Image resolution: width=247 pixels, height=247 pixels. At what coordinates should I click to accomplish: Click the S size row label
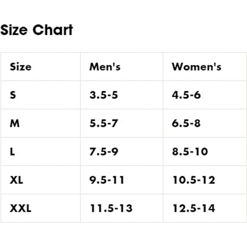pos(13,95)
